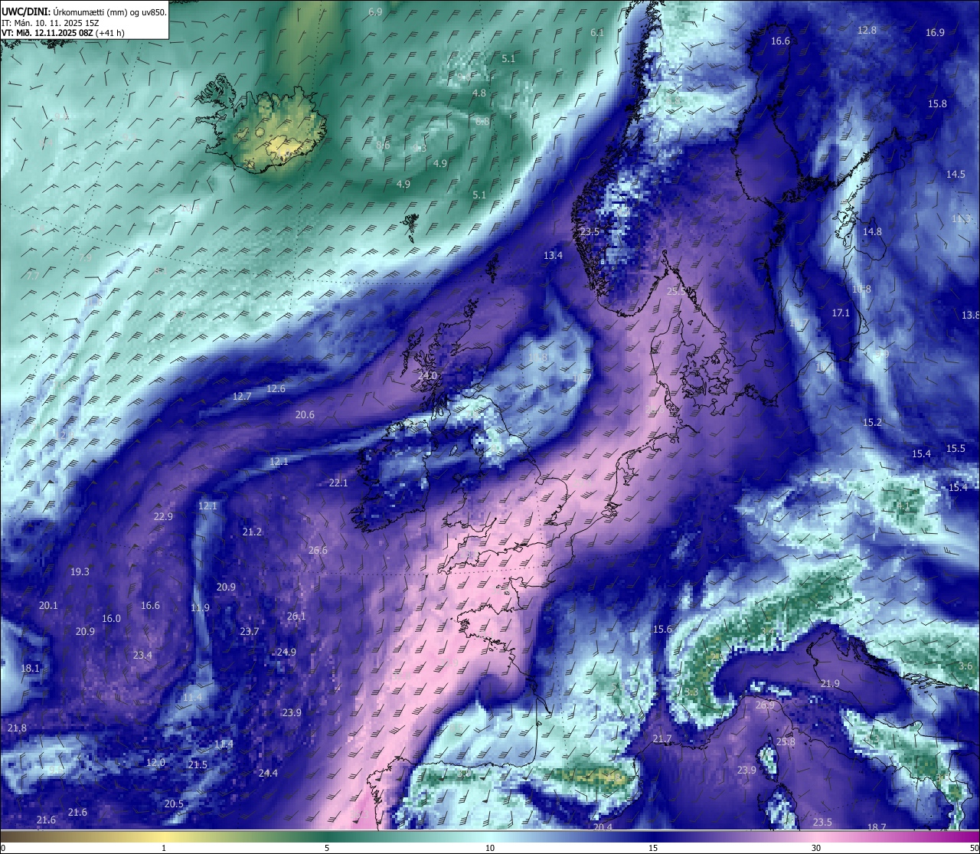The width and height of the screenshot is (980, 854).
Task: Click the 20.6 value label
Action: [305, 415]
